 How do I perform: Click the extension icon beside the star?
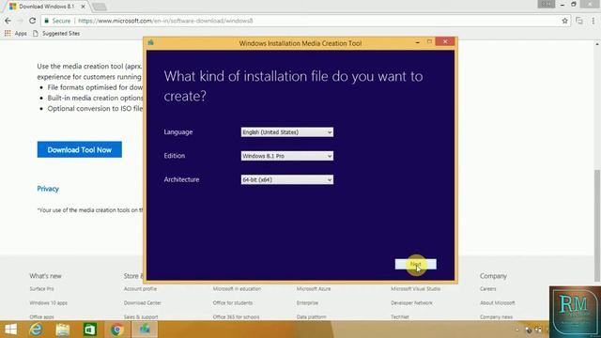point(579,21)
